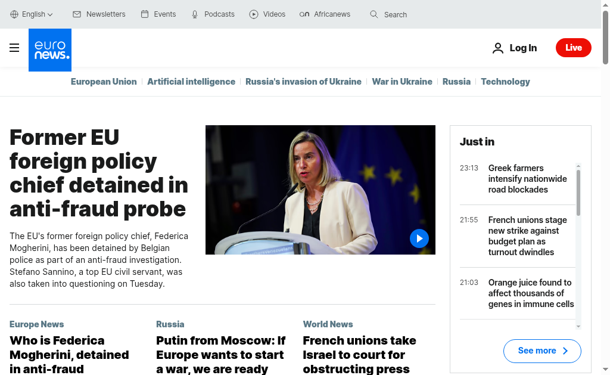Open the hamburger navigation menu
This screenshot has height=375, width=610.
click(x=14, y=48)
